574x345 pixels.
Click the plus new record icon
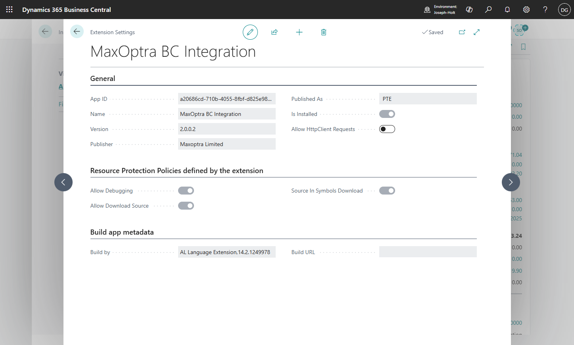(299, 32)
